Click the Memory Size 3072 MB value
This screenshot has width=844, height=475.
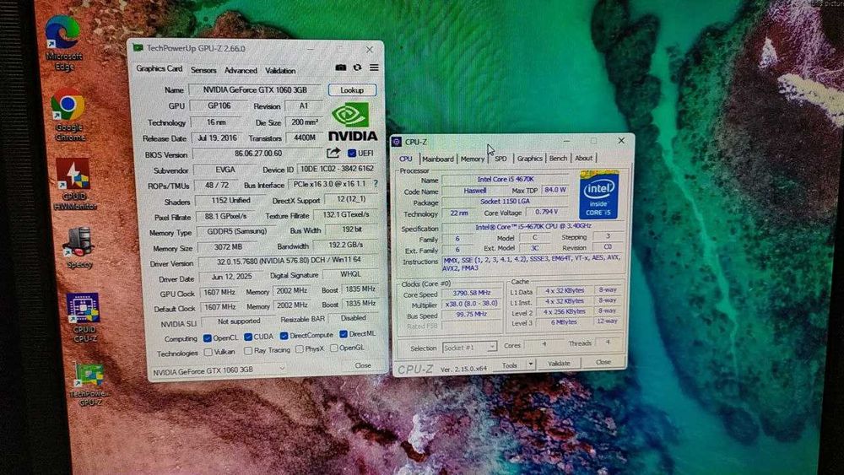coord(228,247)
